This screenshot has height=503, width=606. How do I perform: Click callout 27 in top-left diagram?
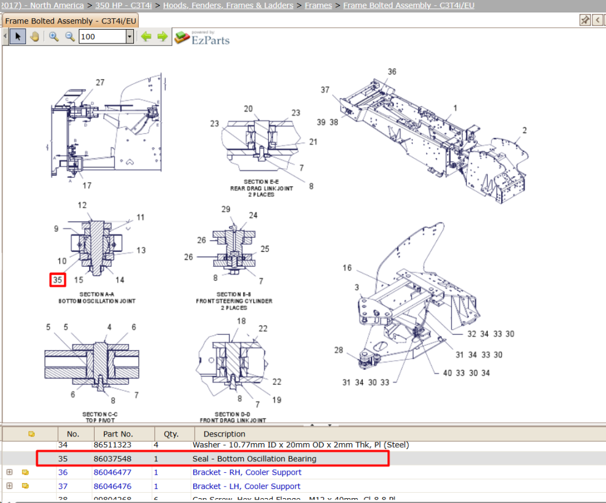[x=100, y=82]
